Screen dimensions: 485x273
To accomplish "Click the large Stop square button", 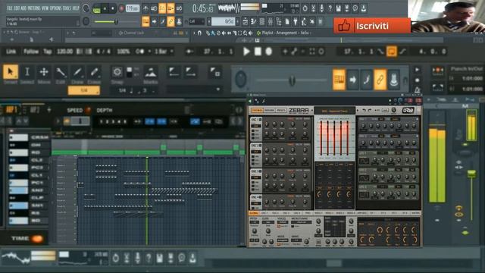I will (258, 52).
